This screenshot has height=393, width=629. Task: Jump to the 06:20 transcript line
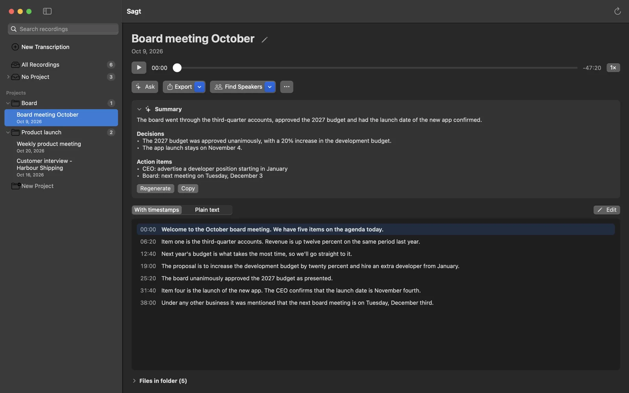coord(375,242)
